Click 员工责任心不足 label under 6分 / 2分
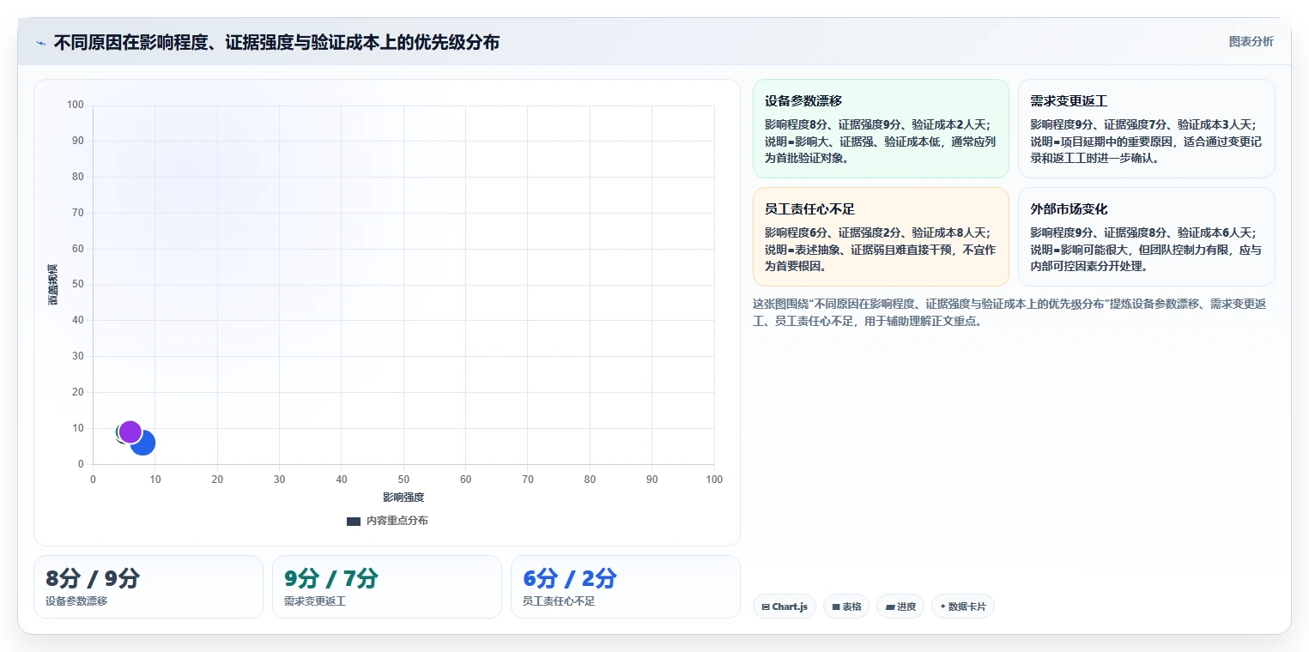 click(559, 601)
